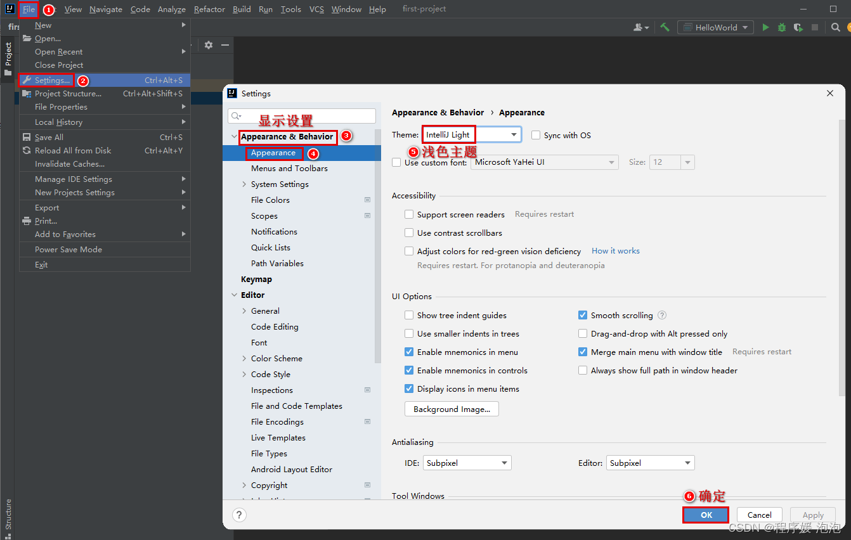The image size is (851, 540).
Task: Run HelloWorld with the green play icon
Action: click(x=766, y=27)
